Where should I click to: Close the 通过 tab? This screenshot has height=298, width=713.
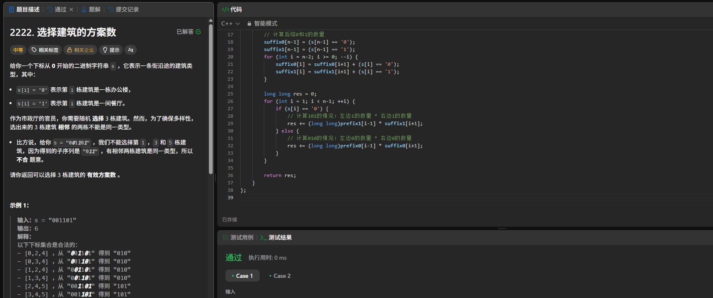click(x=71, y=9)
